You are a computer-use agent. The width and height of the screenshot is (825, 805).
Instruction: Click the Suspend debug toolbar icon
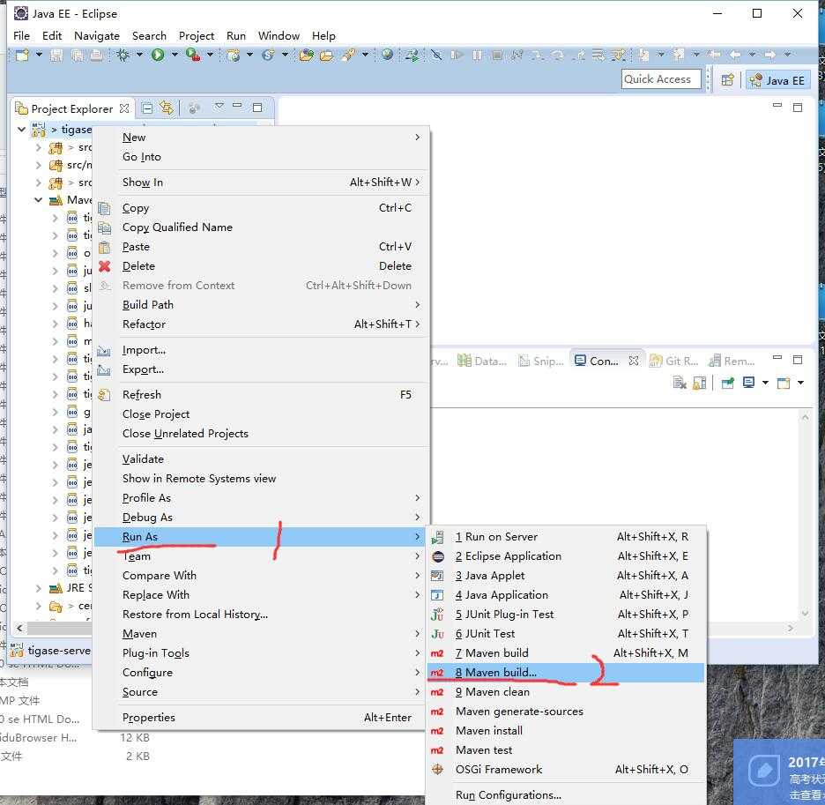[x=477, y=55]
